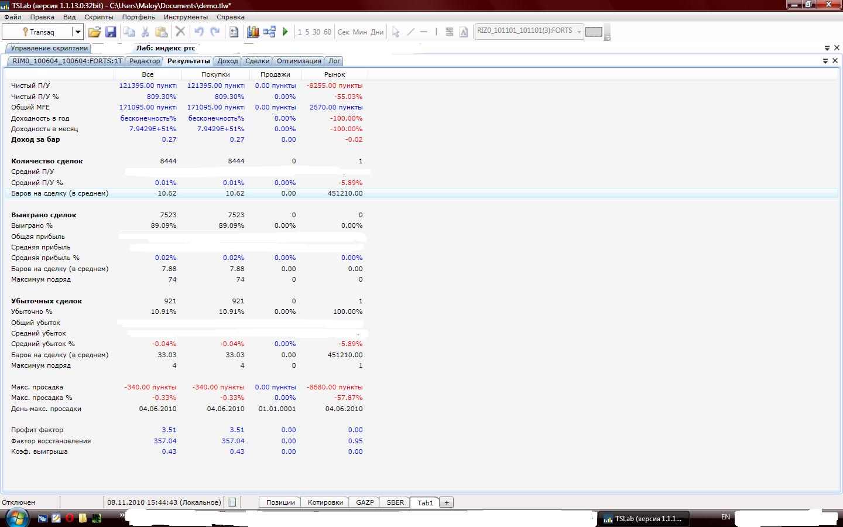Viewport: 843px width, 527px height.
Task: Select the arrow pointer cursor tool
Action: 396,32
